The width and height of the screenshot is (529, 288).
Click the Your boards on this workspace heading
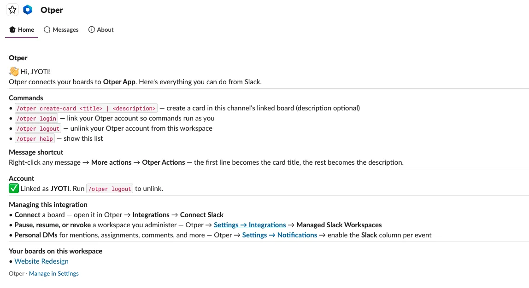[x=56, y=251]
